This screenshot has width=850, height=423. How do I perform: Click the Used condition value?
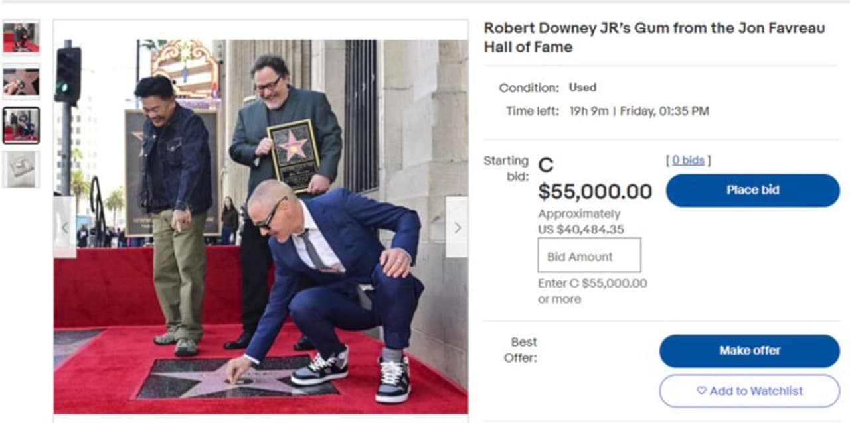[x=582, y=88]
